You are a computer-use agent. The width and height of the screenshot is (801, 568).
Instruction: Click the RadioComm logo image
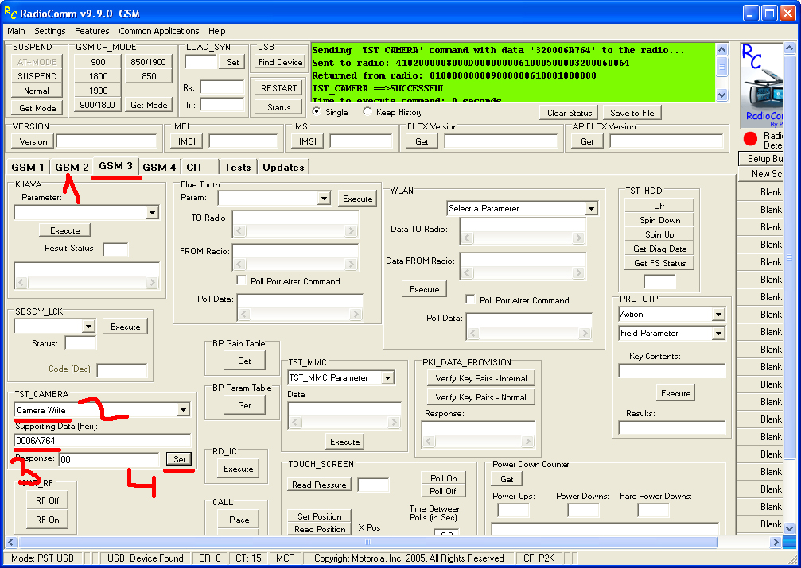coord(762,85)
